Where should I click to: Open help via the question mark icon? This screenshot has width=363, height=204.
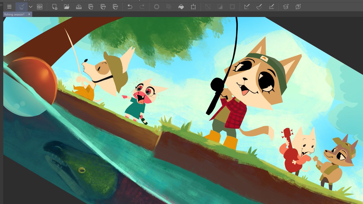[298, 6]
